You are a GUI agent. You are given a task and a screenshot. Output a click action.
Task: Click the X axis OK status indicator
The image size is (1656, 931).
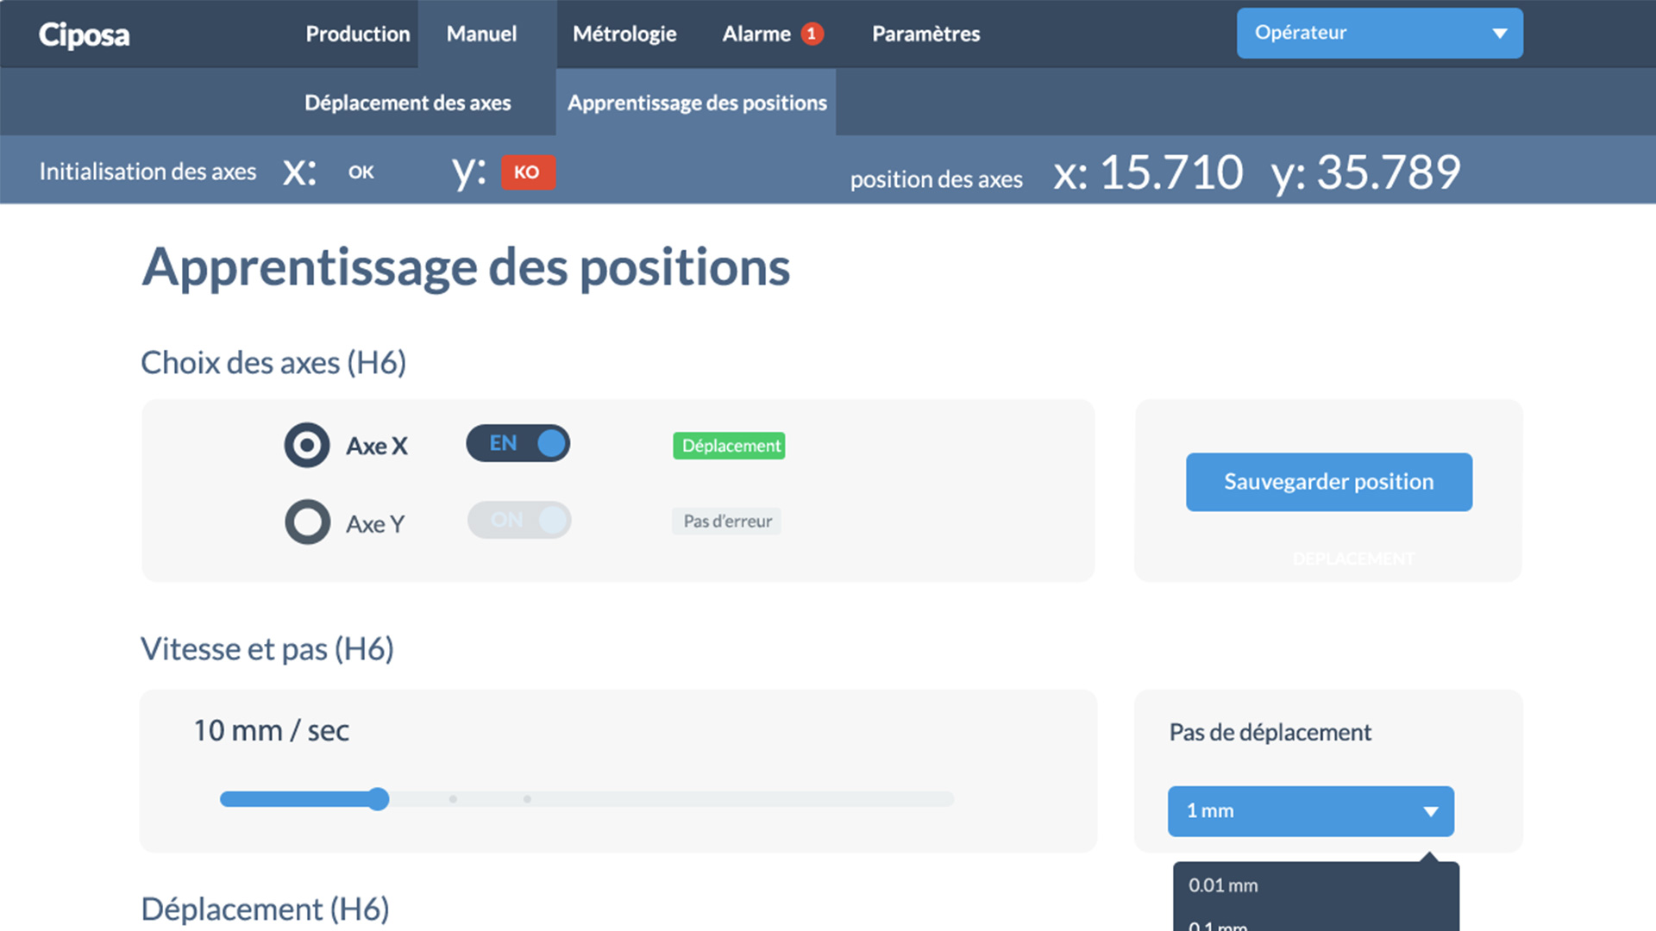tap(361, 172)
